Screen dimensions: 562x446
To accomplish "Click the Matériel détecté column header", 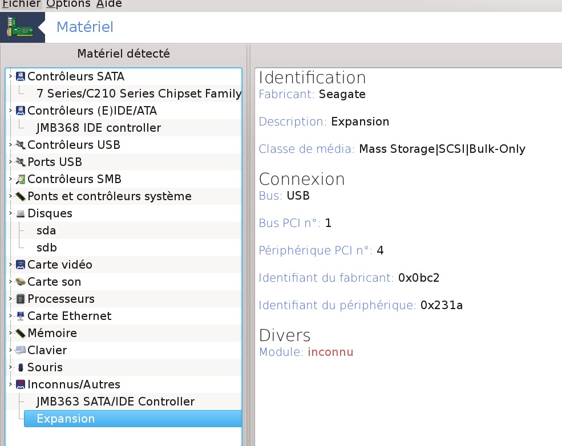I will tap(123, 54).
